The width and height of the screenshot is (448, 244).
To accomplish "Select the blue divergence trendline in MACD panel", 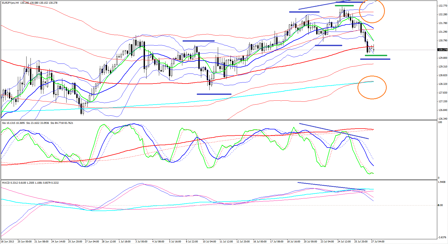I will 331,186.
